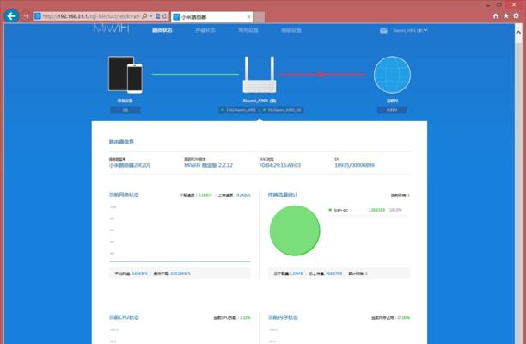Click the 当前CPU状态 section heading
526x344 pixels.
124,317
